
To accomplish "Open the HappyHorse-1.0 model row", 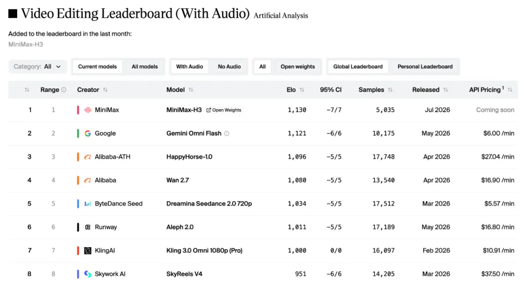I will click(263, 157).
